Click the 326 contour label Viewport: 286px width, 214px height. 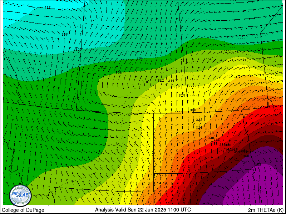(208, 129)
